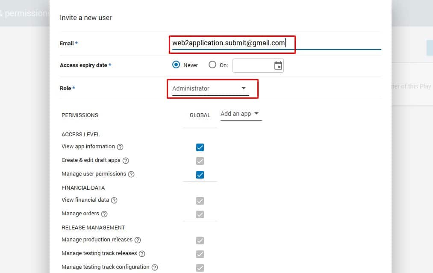Viewport: 433px width, 273px height.
Task: Click the expiry date text field
Action: pos(252,65)
